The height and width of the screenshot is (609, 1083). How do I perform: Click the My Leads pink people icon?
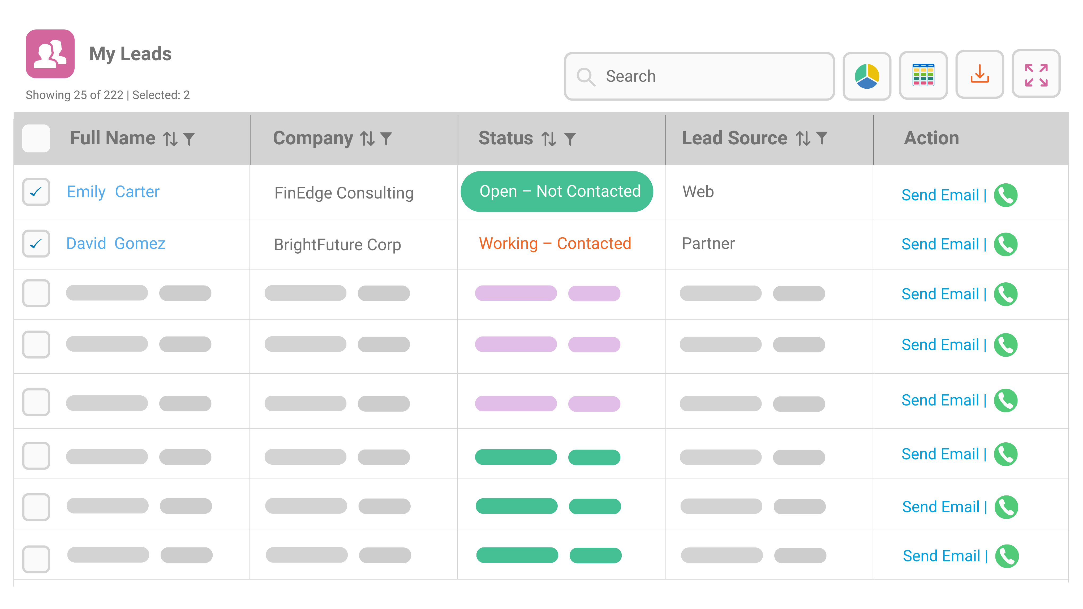click(50, 54)
